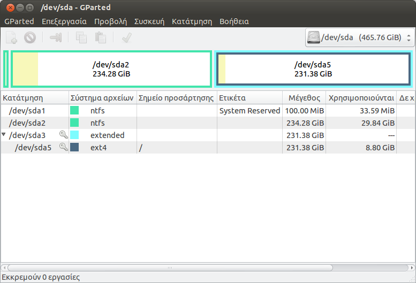Select the /dev/sda2 block in the disk map

(x=111, y=69)
